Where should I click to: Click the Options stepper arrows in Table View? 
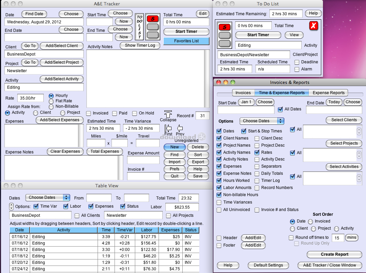click(x=12, y=206)
